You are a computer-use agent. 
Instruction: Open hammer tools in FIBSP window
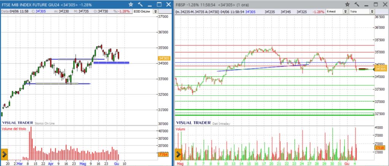coord(357,5)
